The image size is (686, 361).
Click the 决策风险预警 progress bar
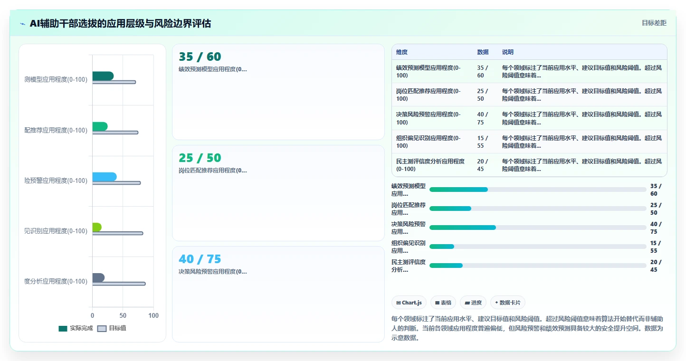pos(538,228)
